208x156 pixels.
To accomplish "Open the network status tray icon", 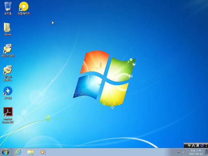I will pos(179,152).
